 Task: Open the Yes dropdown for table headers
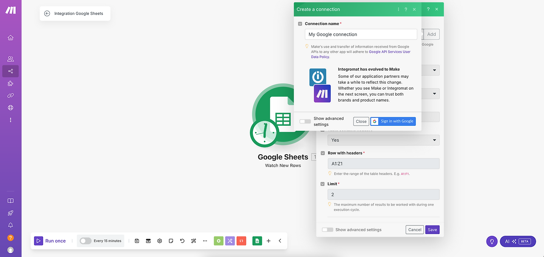pyautogui.click(x=383, y=140)
